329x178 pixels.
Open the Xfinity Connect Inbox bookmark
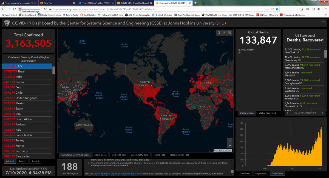click(49, 15)
